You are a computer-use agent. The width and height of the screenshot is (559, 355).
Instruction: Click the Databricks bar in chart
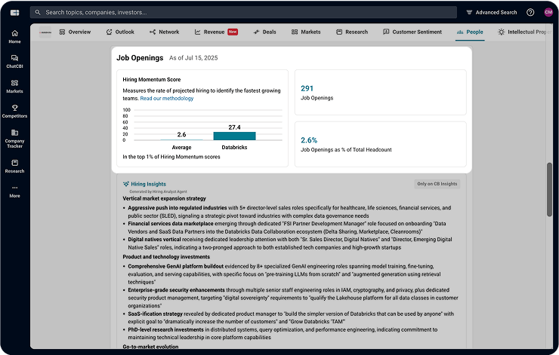click(x=234, y=136)
